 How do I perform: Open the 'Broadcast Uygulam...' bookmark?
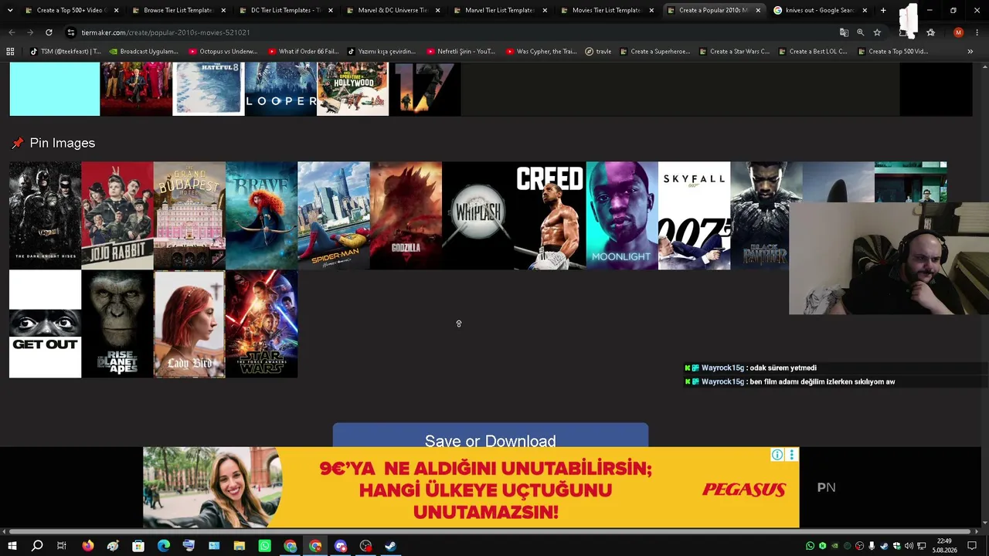(144, 52)
